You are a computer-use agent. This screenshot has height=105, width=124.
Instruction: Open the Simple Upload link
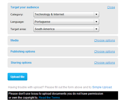[x=102, y=87]
